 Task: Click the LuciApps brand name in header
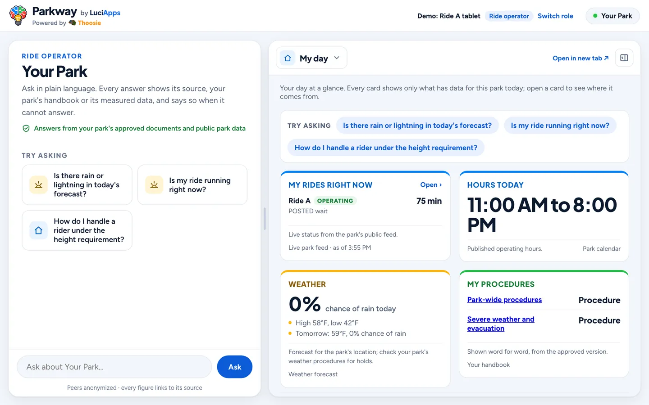tap(105, 13)
